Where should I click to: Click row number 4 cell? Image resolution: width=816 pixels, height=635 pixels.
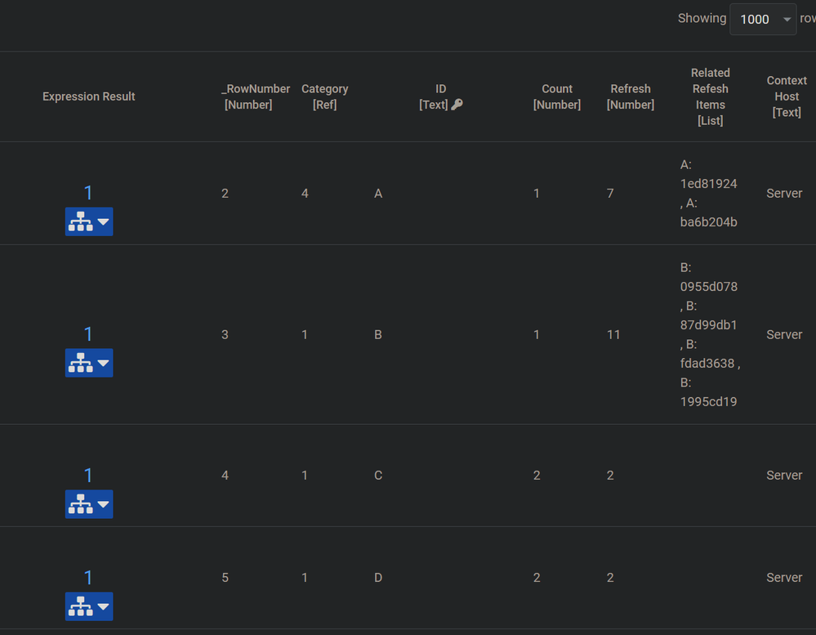pyautogui.click(x=225, y=475)
